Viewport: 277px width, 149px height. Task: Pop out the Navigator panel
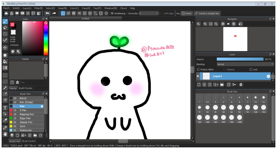270,19
